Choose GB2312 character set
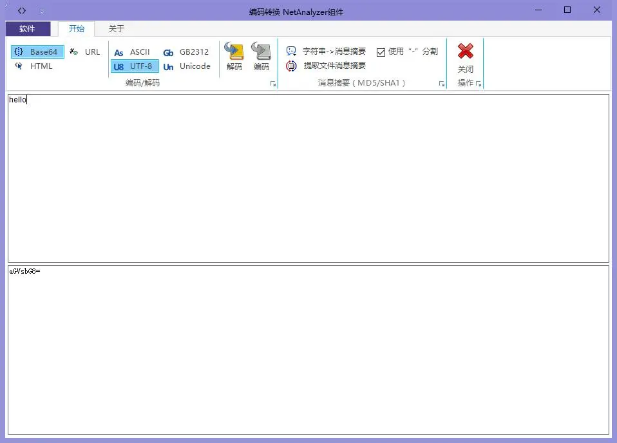617x443 pixels. (x=186, y=52)
